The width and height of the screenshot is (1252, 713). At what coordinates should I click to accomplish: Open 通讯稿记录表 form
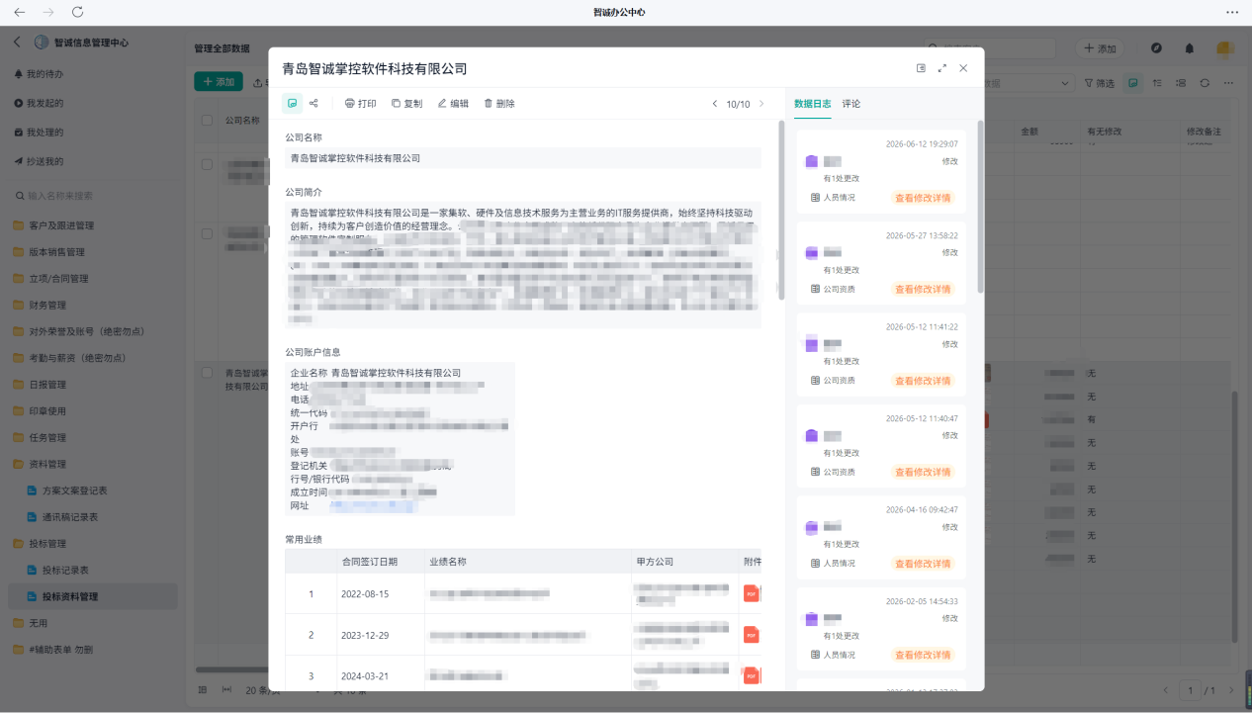(x=62, y=517)
